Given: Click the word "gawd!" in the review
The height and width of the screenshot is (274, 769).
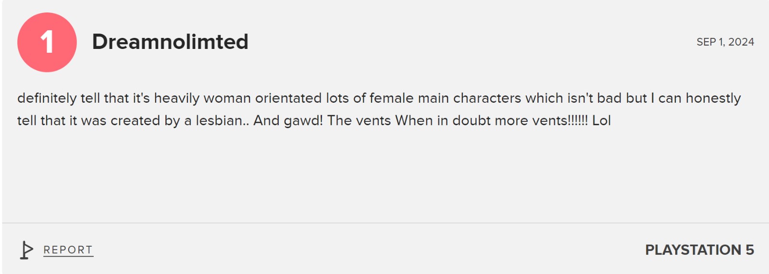Looking at the screenshot, I should point(303,121).
